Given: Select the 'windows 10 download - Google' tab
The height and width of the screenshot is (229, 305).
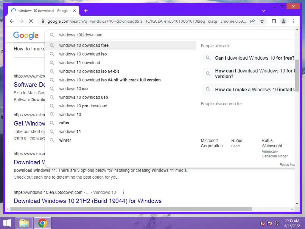Looking at the screenshot, I should coord(43,11).
